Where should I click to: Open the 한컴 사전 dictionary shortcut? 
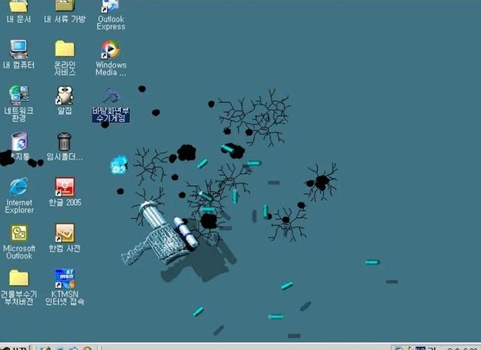pyautogui.click(x=65, y=234)
